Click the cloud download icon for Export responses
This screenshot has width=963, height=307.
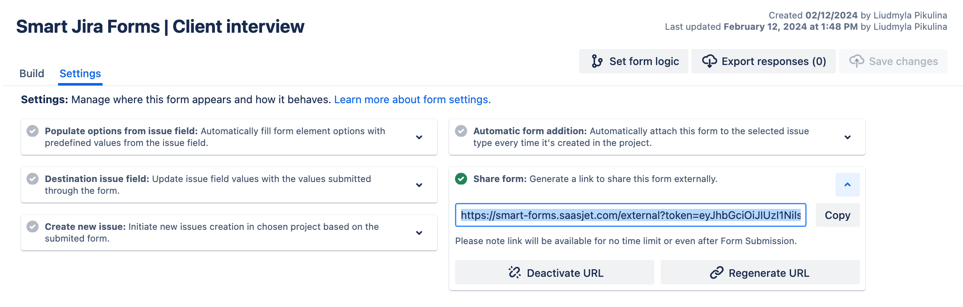coord(709,61)
